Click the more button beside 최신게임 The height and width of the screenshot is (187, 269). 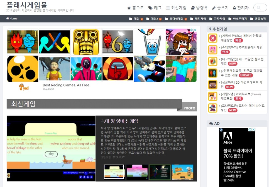(190, 108)
